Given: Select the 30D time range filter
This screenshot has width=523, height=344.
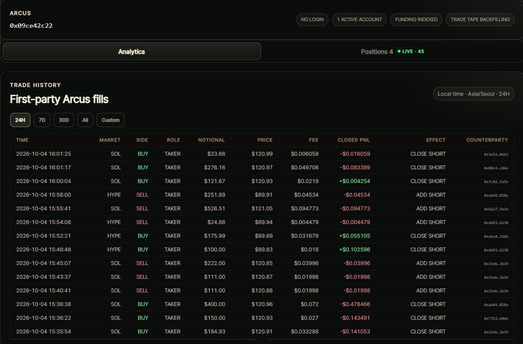Looking at the screenshot, I should pos(64,120).
